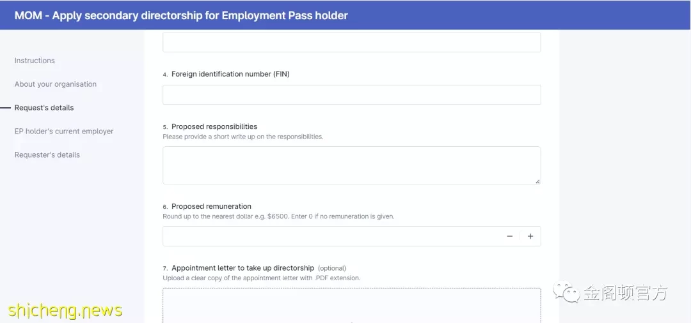This screenshot has width=691, height=323.
Task: Grab the text area resize handle
Action: [537, 181]
